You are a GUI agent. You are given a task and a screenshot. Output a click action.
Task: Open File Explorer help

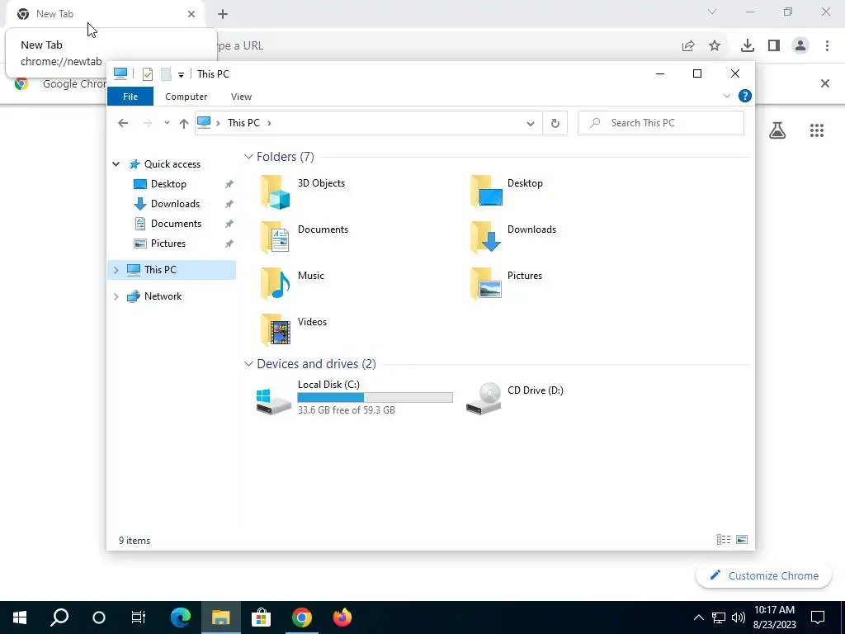(745, 96)
